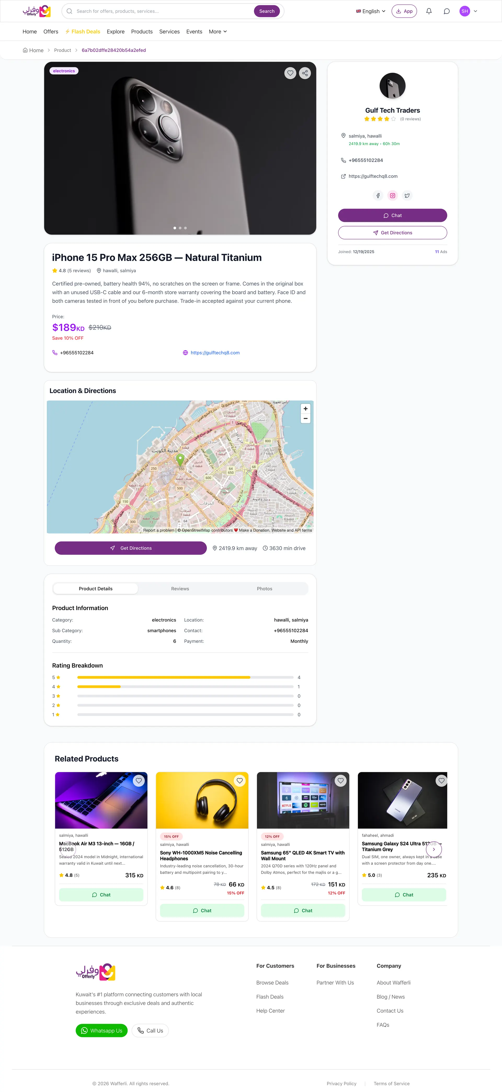502x1092 pixels.
Task: Click Product breadcrumb link
Action: click(63, 50)
